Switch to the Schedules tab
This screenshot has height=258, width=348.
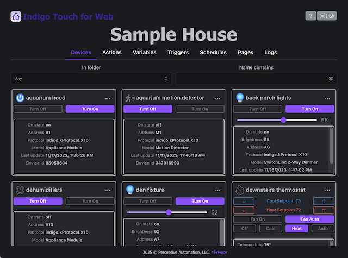[x=213, y=53]
